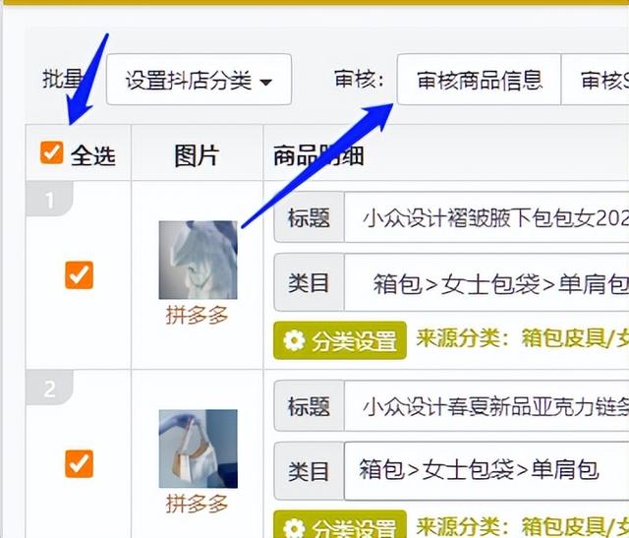Open category field 箱包>女士包袋>单肩包 of row 2

pyautogui.click(x=486, y=470)
